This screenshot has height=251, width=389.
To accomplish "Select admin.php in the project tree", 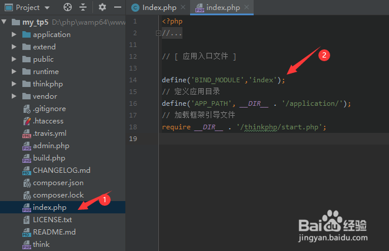I will click(x=51, y=146).
